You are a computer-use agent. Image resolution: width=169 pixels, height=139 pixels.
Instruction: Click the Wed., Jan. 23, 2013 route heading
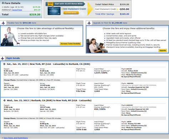coord(49,101)
